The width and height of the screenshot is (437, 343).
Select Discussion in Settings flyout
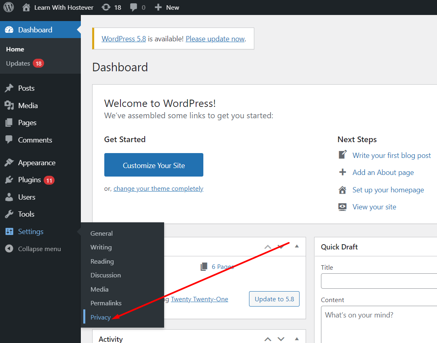click(x=106, y=275)
